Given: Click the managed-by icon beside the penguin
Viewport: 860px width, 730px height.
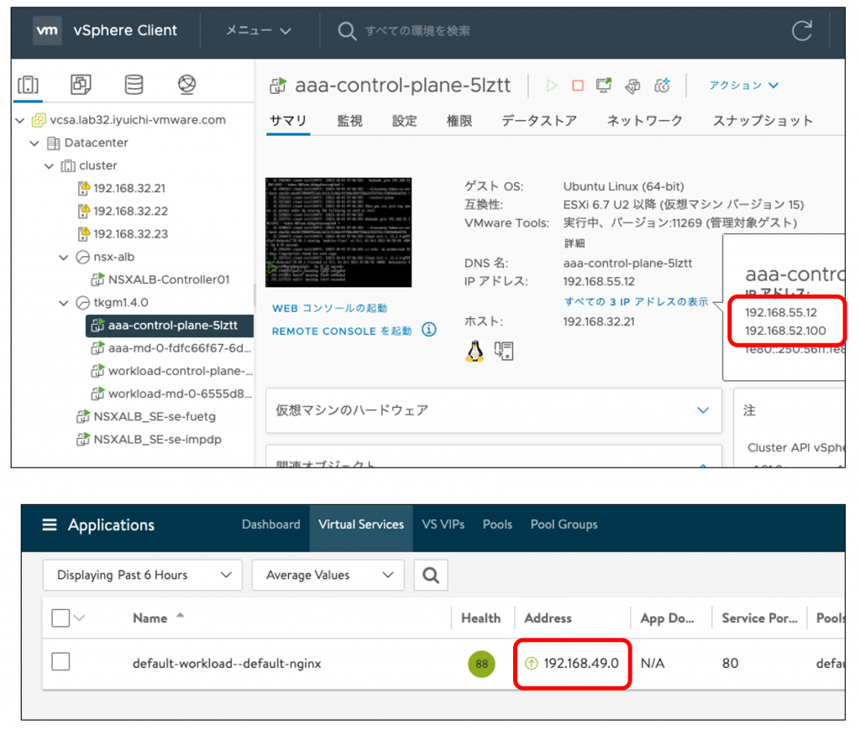Looking at the screenshot, I should (x=504, y=352).
